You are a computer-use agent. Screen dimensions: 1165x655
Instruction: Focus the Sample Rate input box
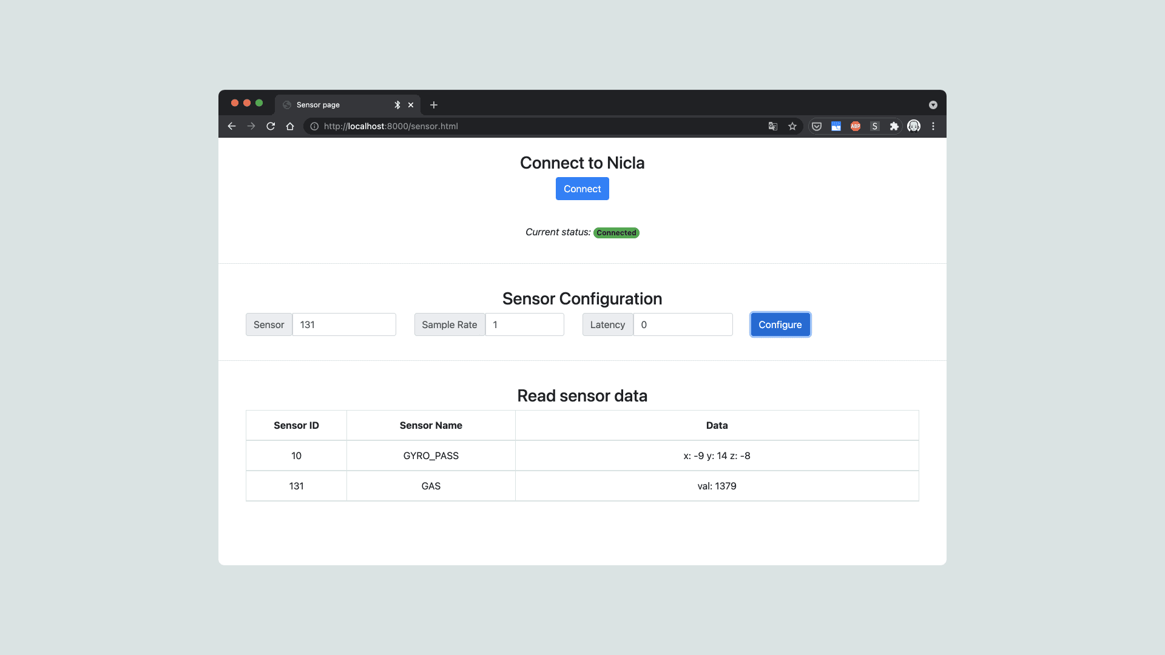[524, 324]
